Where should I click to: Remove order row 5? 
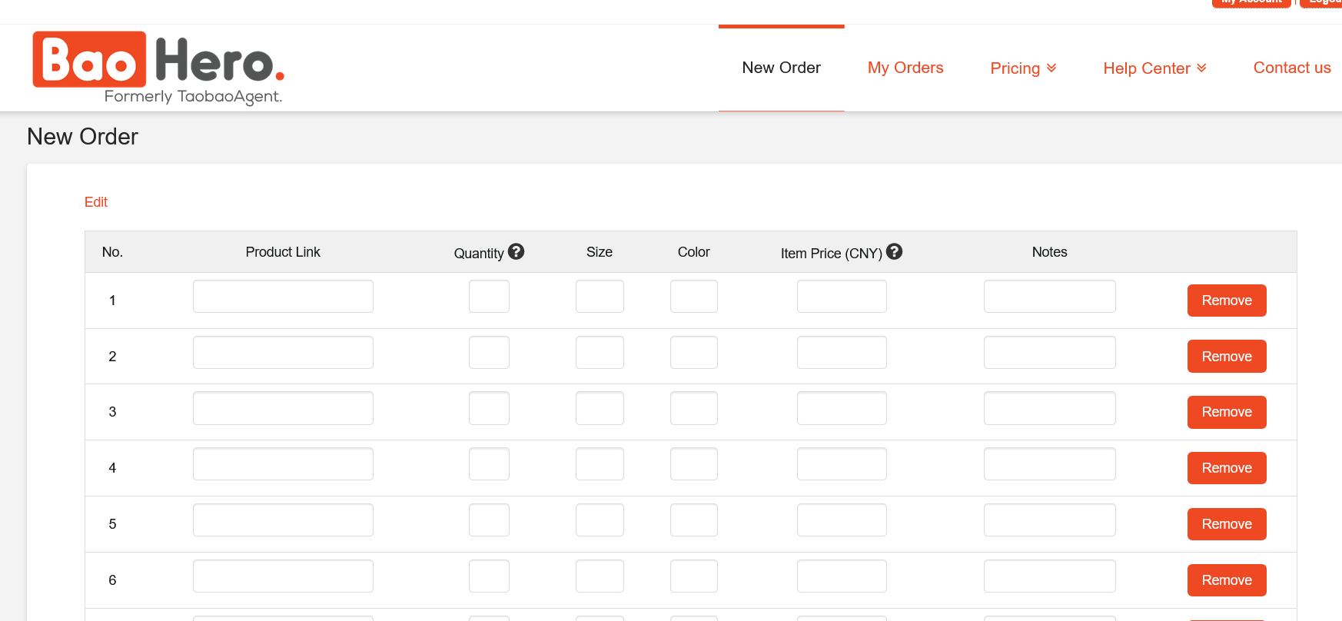pos(1227,524)
